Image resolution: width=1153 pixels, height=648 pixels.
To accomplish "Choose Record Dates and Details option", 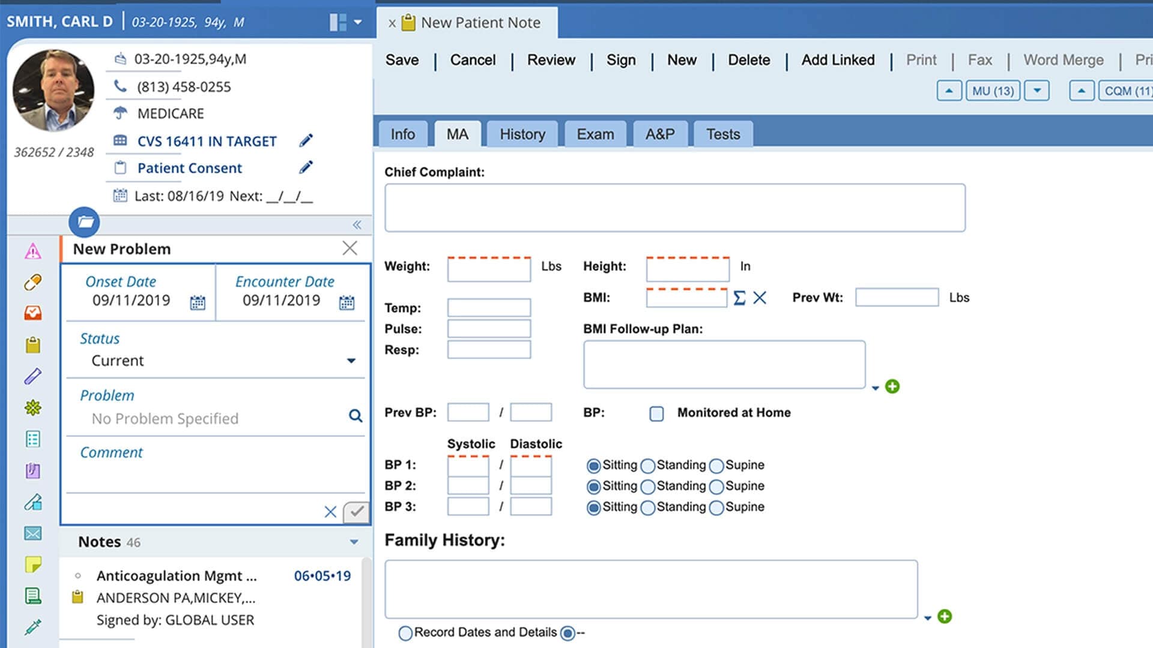I will point(406,632).
